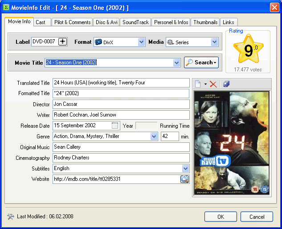Click the tools icon beside Last Modified
282x229 pixels.
coord(11,217)
